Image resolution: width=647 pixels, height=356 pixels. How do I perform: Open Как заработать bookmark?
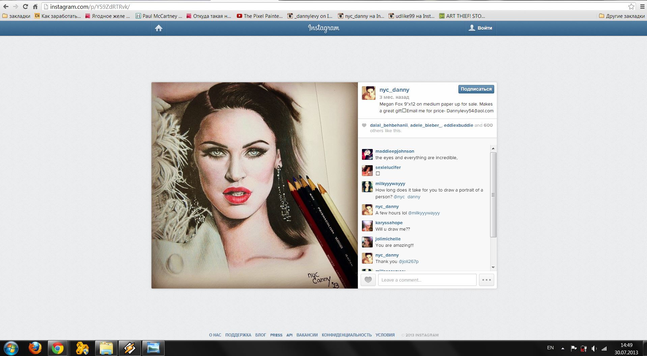[x=58, y=16]
